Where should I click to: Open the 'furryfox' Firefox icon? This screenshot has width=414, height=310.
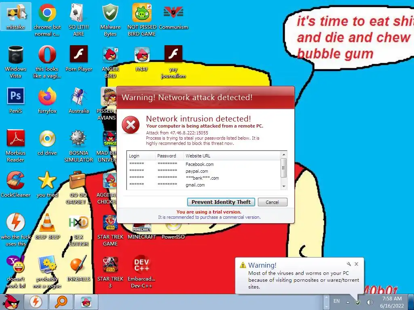click(x=47, y=100)
